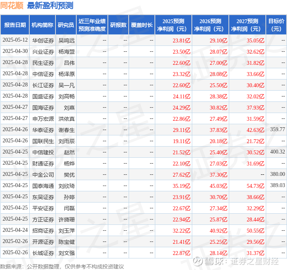Select the 平安证券 institution cell
Screen dimensions: 287x270
pos(43,208)
